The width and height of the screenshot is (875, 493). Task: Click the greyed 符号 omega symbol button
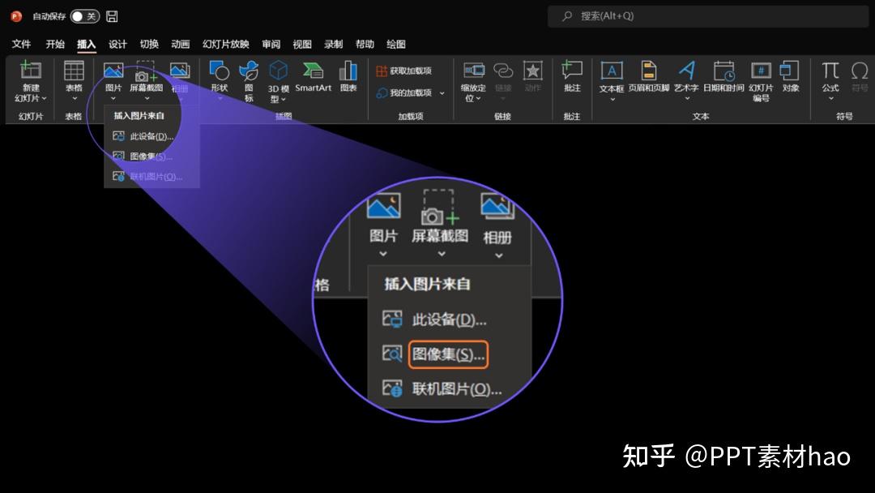pyautogui.click(x=860, y=77)
